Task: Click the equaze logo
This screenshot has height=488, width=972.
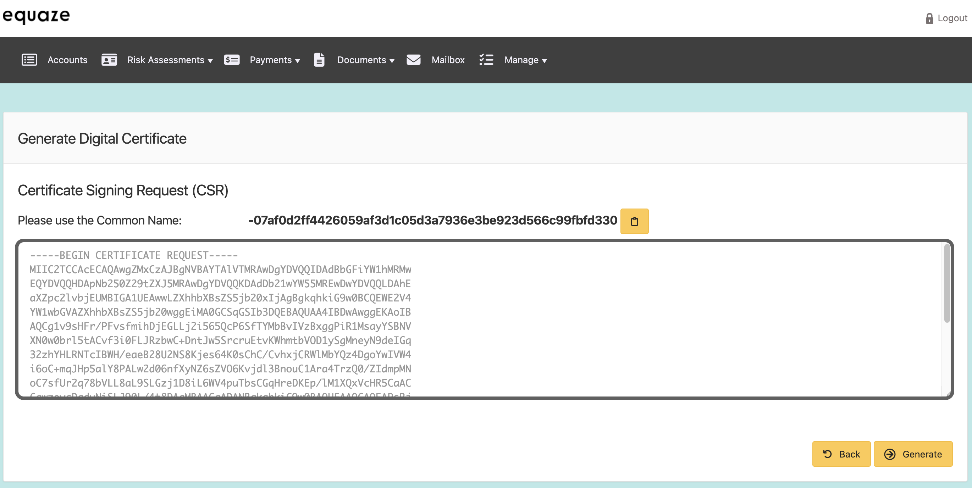Action: pyautogui.click(x=36, y=16)
